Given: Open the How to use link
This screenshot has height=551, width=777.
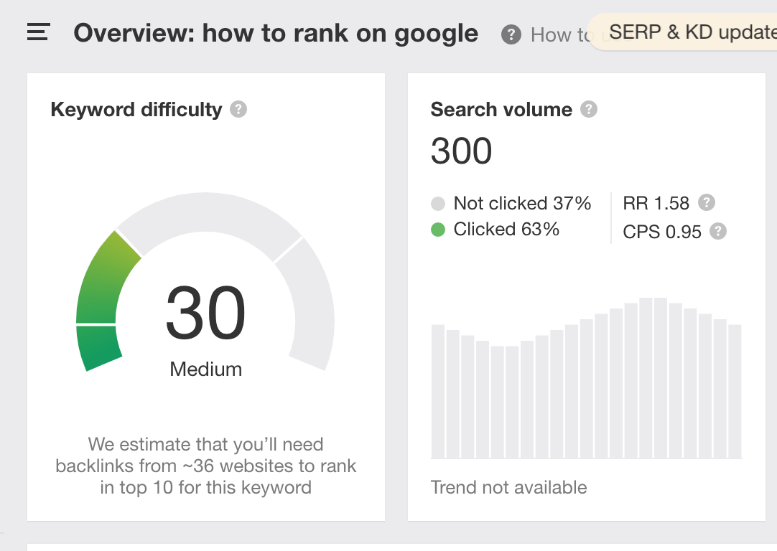Looking at the screenshot, I should tap(562, 35).
